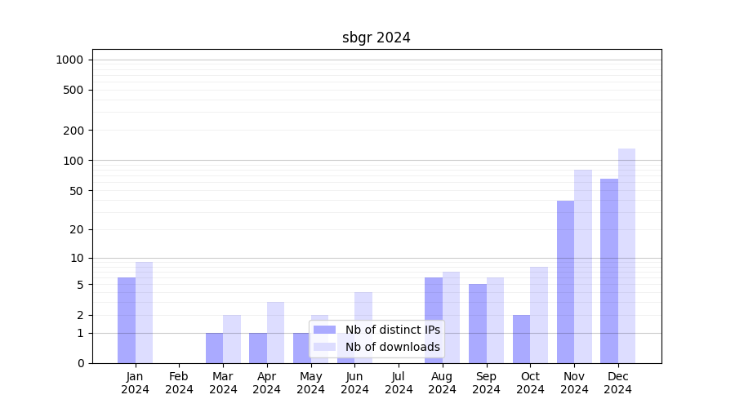Screen dimensions: 735x408
Task: Select the 'sbgr 2024' chart title
Action: coord(376,38)
